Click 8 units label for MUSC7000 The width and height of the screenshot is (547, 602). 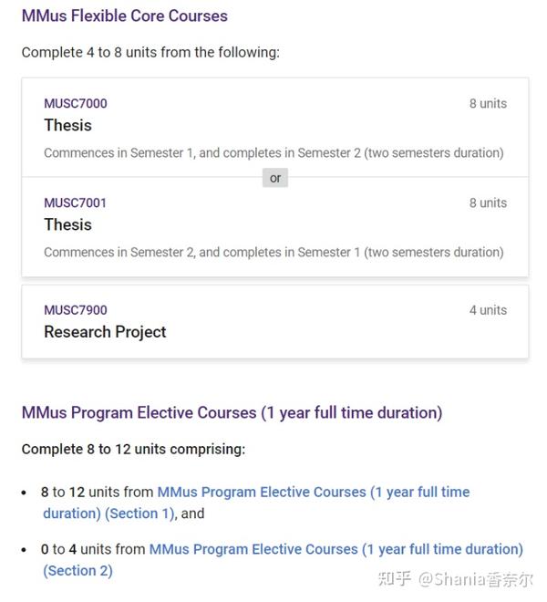click(x=488, y=103)
